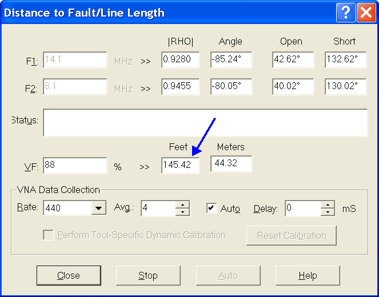Increase the Avg. value with up arrow

[182, 205]
